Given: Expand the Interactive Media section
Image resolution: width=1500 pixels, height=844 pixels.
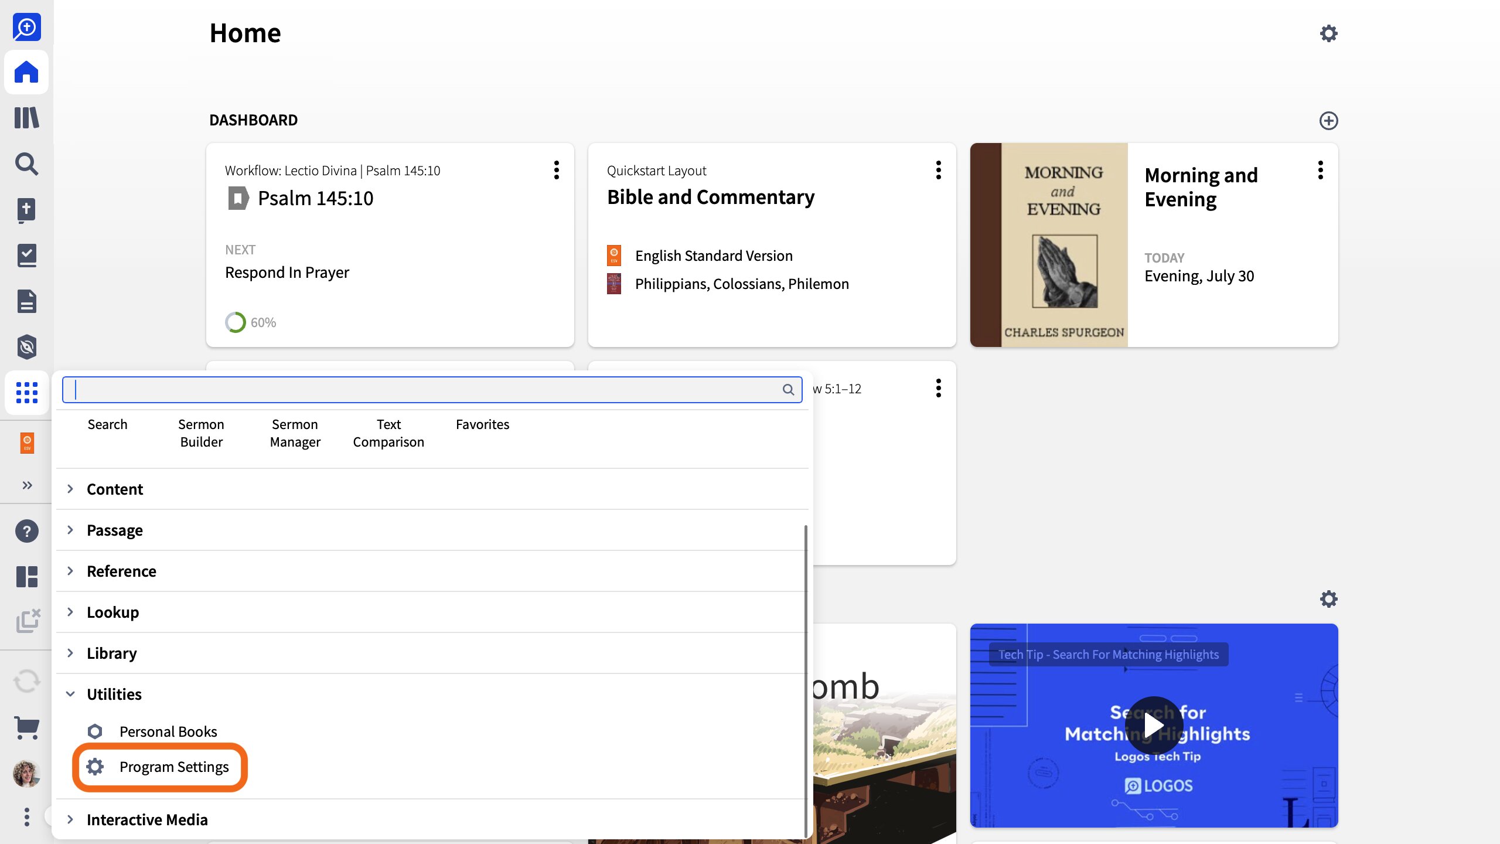Looking at the screenshot, I should tap(432, 819).
